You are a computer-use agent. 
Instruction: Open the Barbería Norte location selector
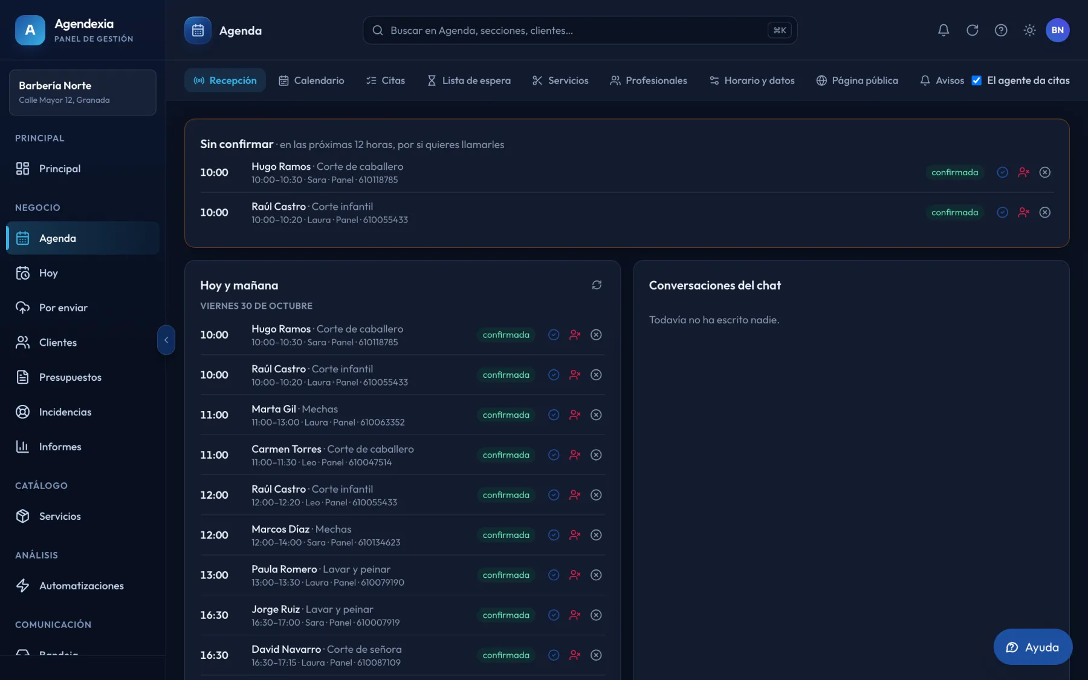point(83,92)
